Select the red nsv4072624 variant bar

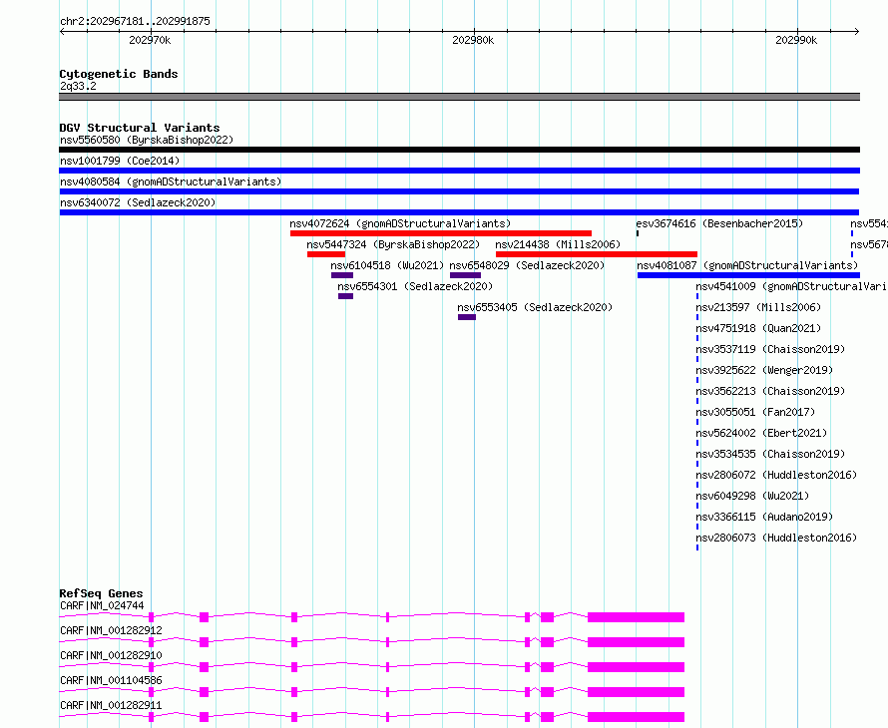click(x=441, y=233)
